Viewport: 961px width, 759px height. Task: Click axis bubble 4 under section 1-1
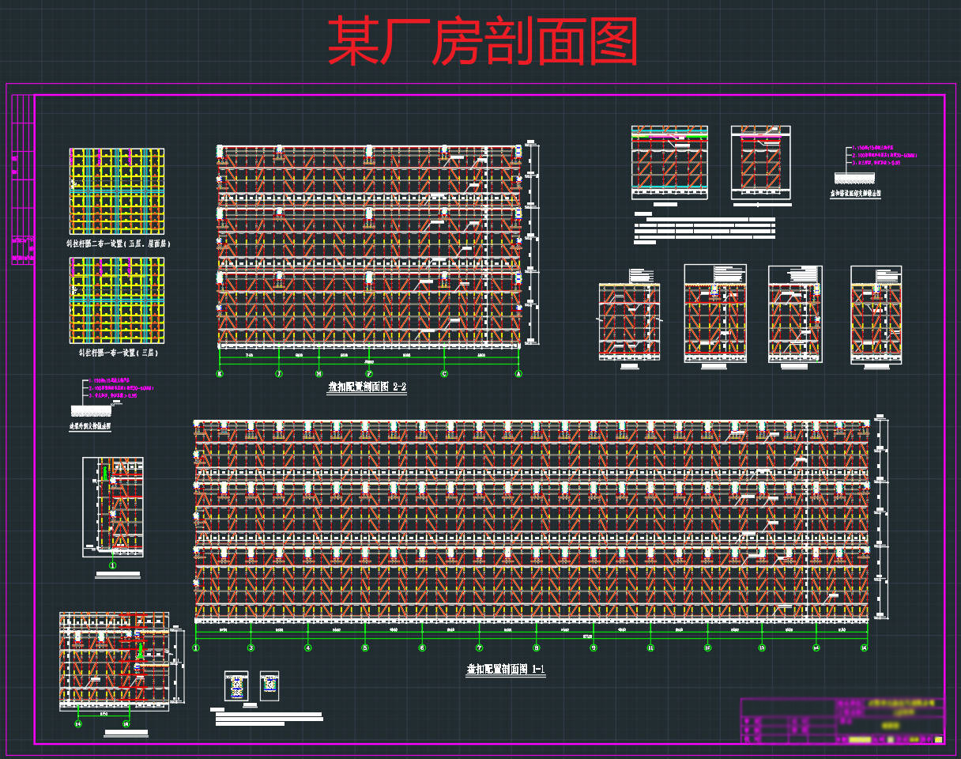[x=308, y=648]
